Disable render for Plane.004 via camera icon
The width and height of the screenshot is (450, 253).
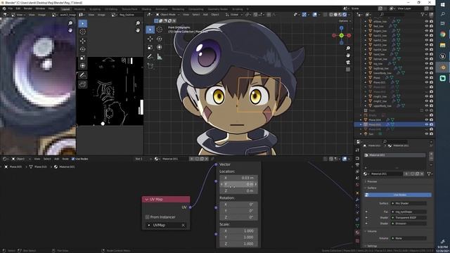431,119
